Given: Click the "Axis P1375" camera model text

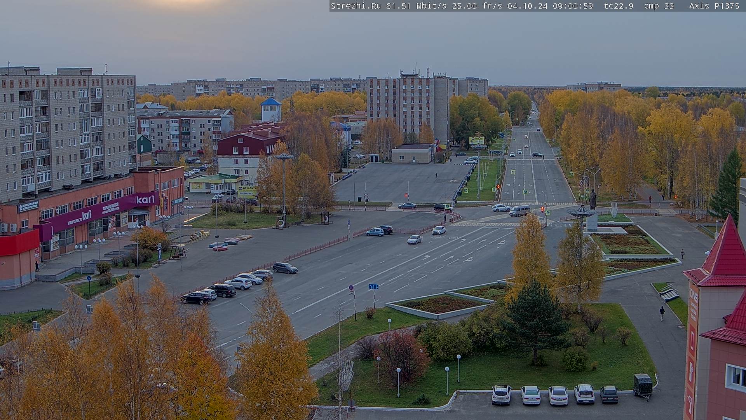Looking at the screenshot, I should [x=715, y=6].
